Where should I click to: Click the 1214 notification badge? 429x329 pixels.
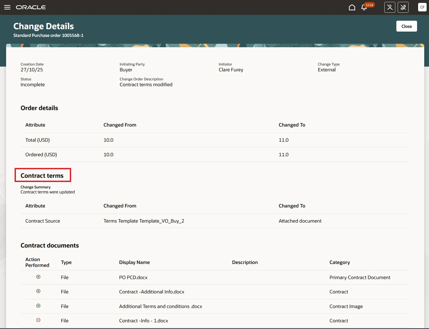369,5
